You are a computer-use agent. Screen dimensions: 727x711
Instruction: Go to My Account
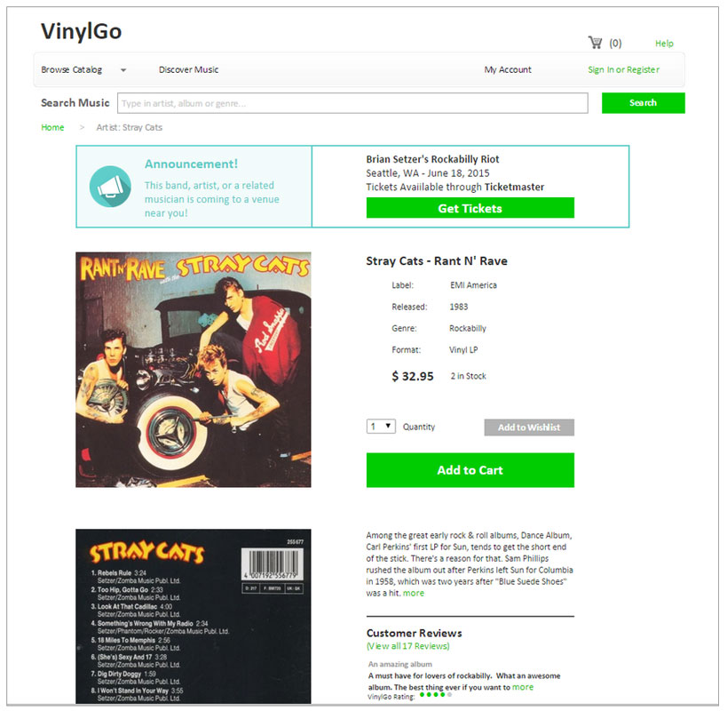pos(508,69)
